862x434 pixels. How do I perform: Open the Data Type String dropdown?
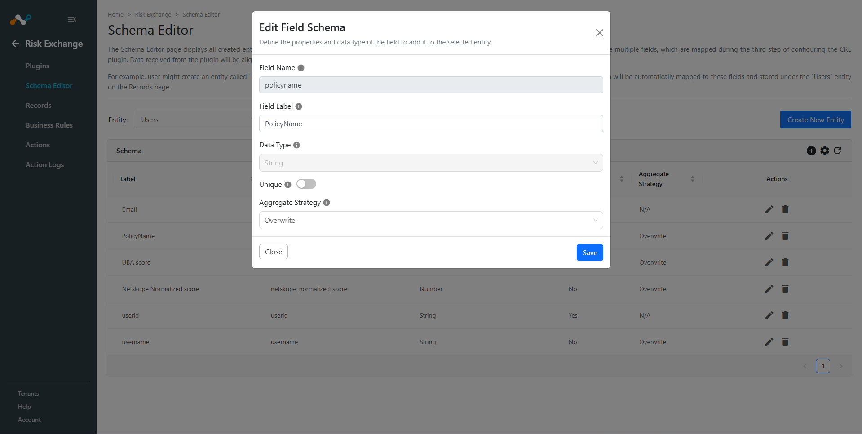coord(431,163)
